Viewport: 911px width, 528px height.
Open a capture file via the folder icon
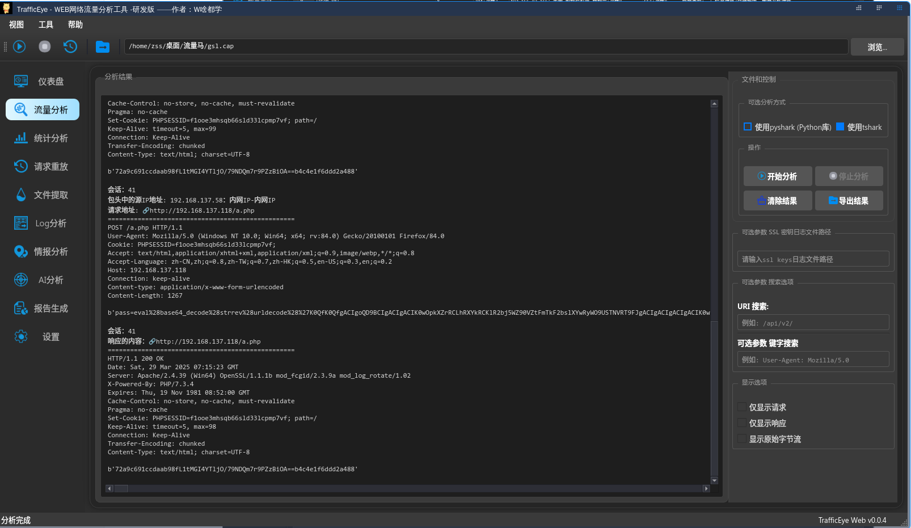103,47
